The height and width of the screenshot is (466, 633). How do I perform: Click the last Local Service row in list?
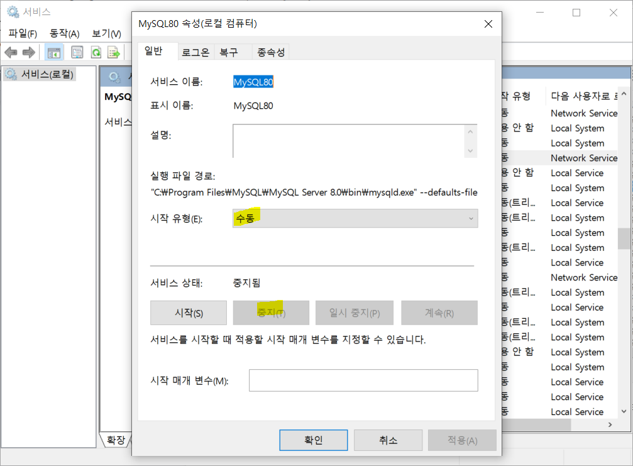[x=577, y=412]
